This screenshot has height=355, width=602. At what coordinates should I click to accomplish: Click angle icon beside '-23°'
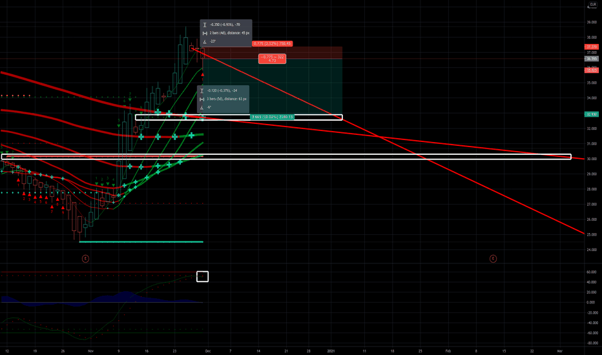coord(205,41)
